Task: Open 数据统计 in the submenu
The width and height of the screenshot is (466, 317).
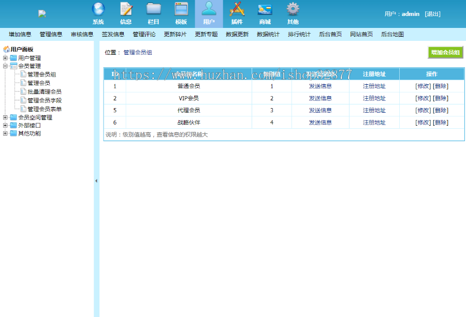Action: [x=268, y=35]
